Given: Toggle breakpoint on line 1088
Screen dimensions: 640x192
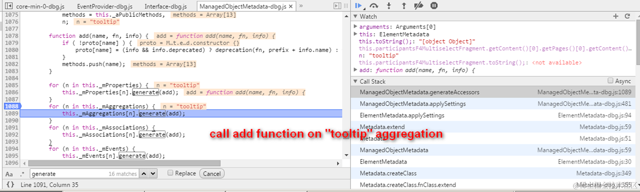Looking at the screenshot, I should [x=11, y=106].
